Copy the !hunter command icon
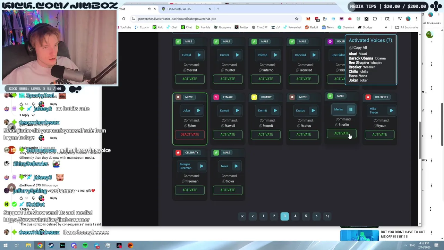This screenshot has width=444, height=250. click(223, 70)
